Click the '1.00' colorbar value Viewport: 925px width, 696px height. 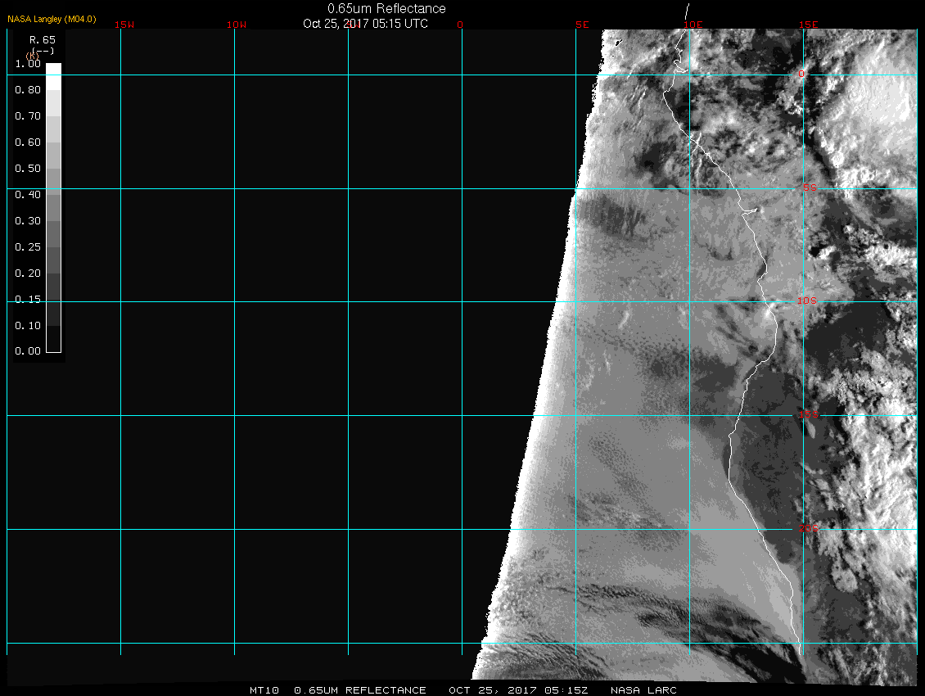(x=28, y=64)
